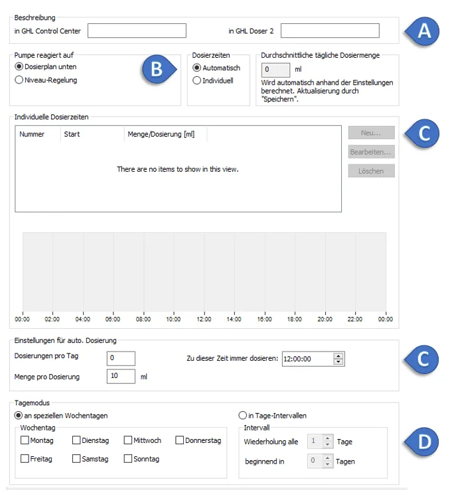Check the Donnerstag checkbox
This screenshot has width=450, height=500.
point(180,440)
